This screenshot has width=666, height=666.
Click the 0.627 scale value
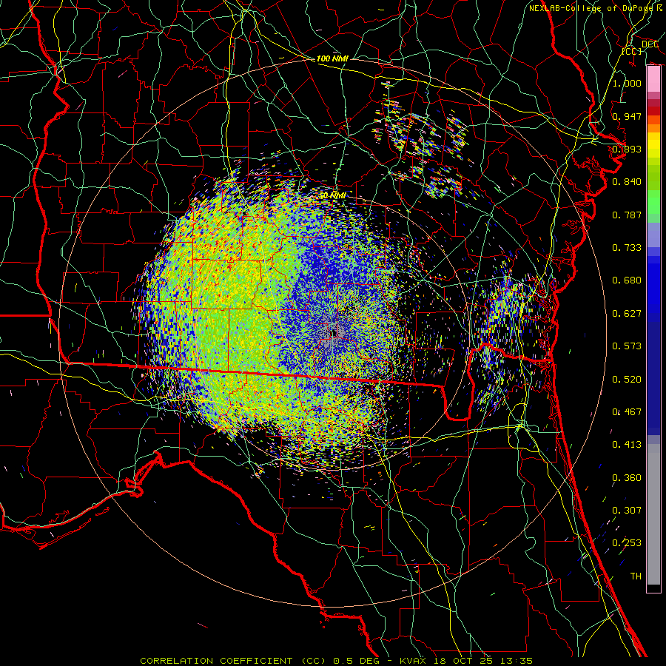click(x=627, y=314)
